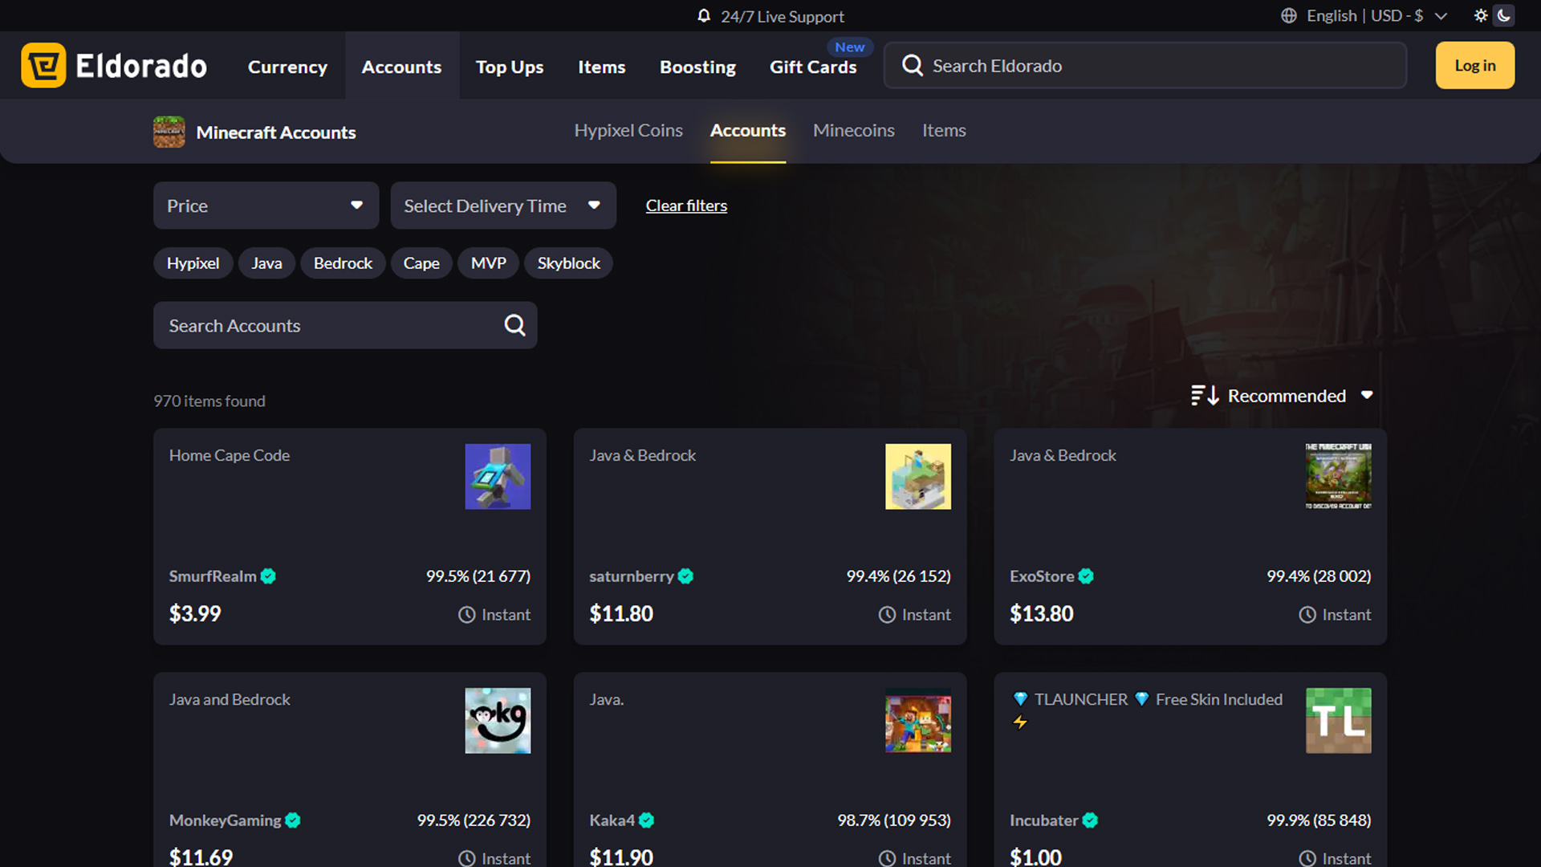Viewport: 1541px width, 867px height.
Task: Click the sort arrows icon beside Recommended
Action: click(x=1203, y=395)
